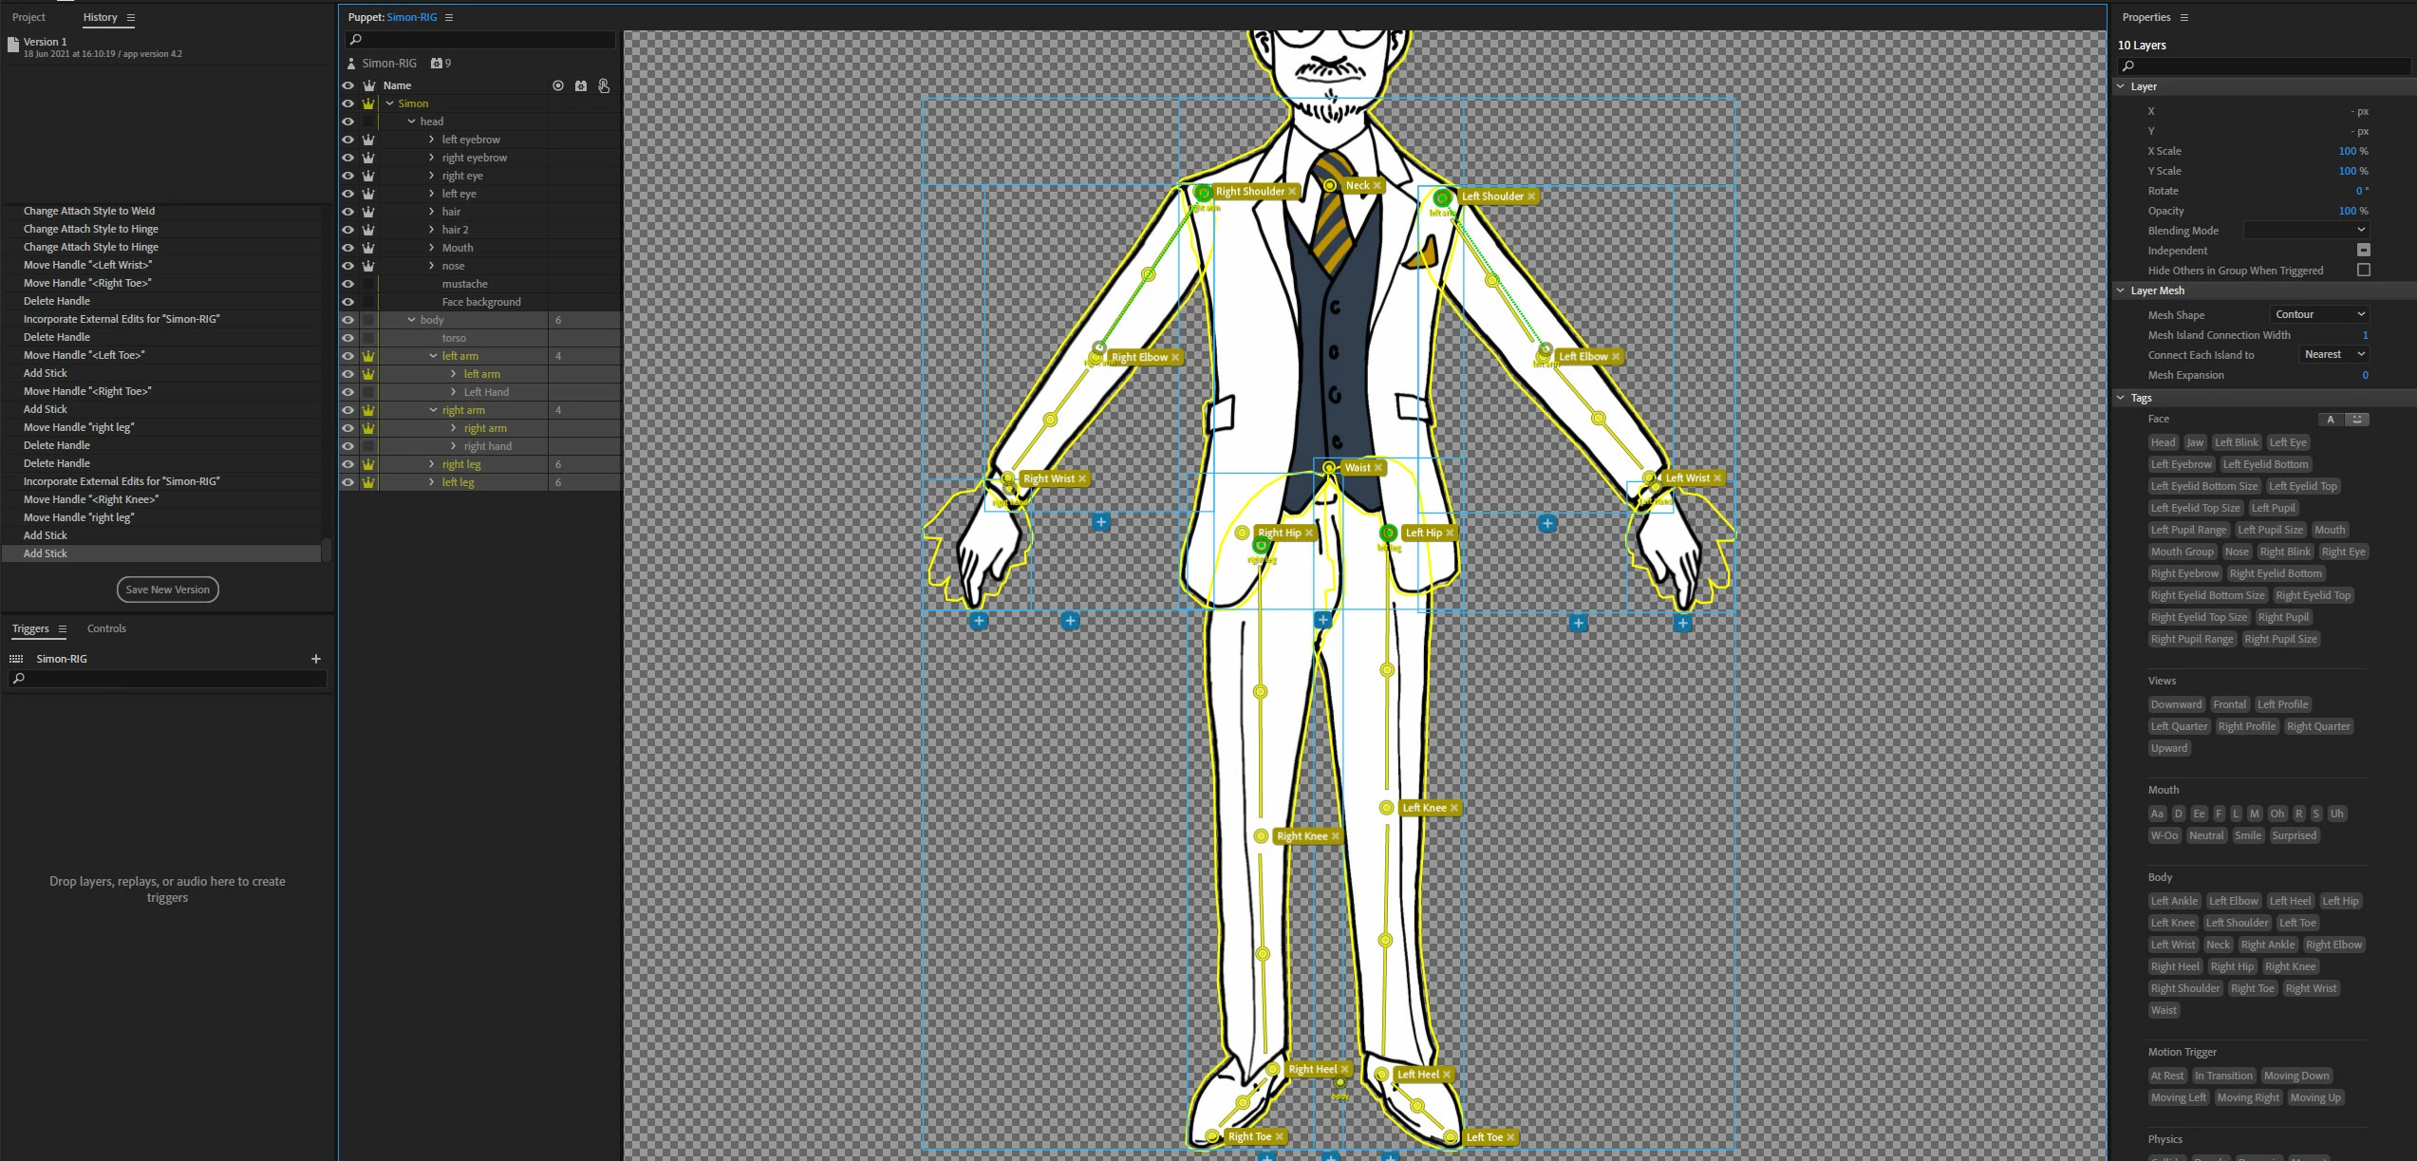Open Connect Each Island to Nearest dropdown
This screenshot has width=2417, height=1161.
click(2333, 354)
